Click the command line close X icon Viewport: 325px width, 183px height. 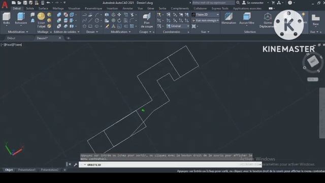click(70, 164)
